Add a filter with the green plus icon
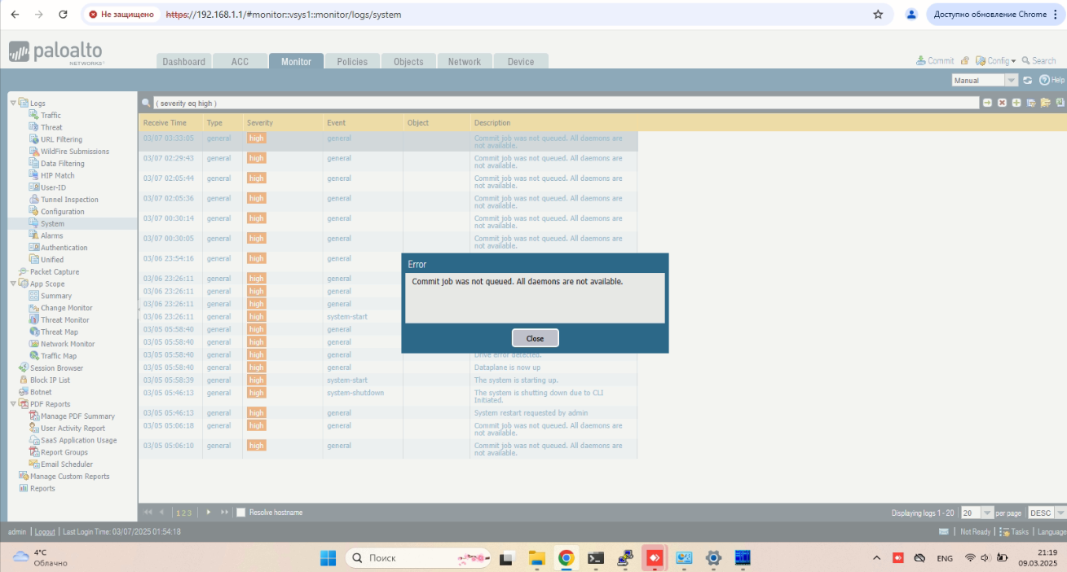1067x572 pixels. (x=1016, y=103)
